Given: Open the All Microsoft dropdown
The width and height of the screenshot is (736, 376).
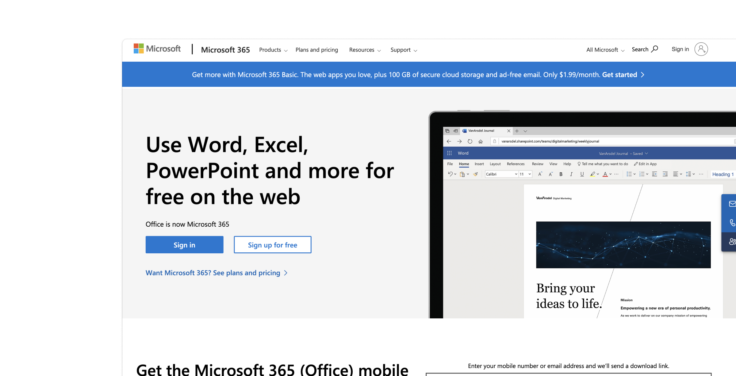Looking at the screenshot, I should 605,50.
